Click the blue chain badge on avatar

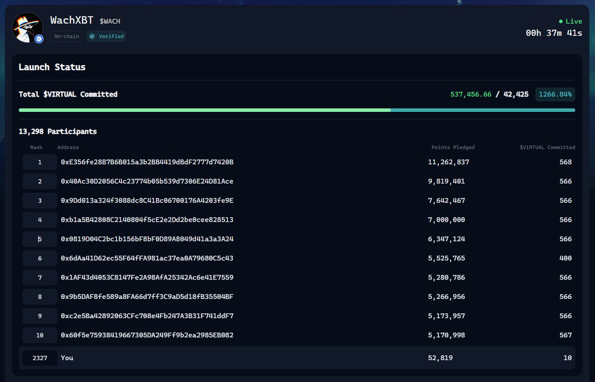click(x=39, y=39)
